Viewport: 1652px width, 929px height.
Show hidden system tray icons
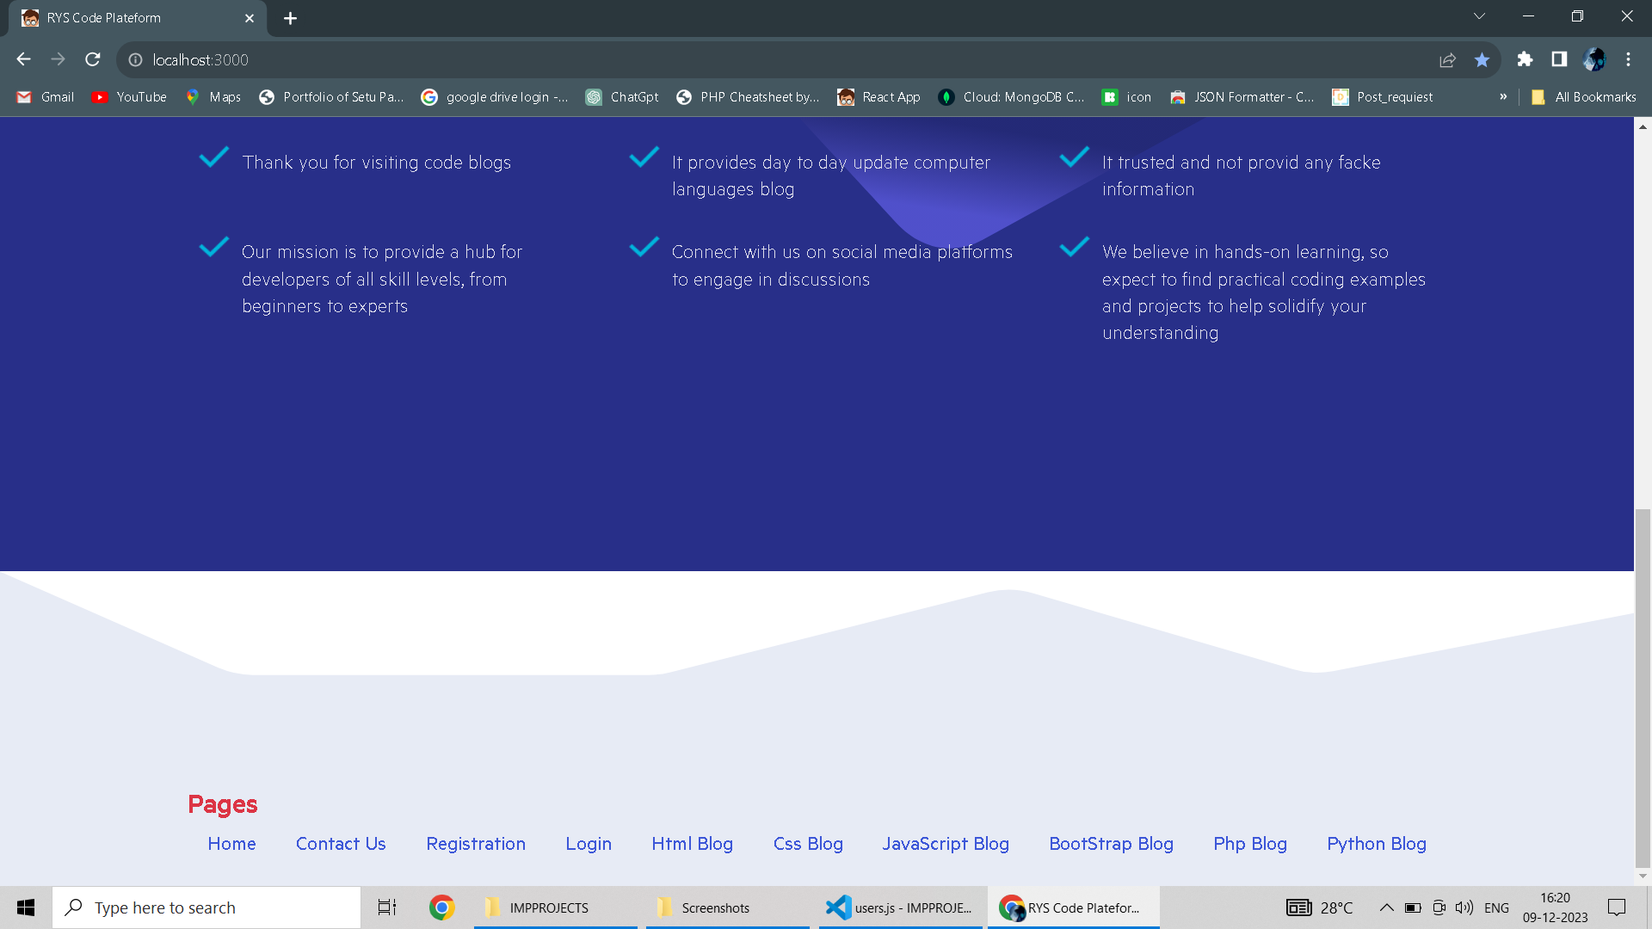tap(1386, 907)
